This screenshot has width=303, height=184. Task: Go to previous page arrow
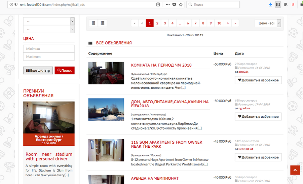coord(142,23)
